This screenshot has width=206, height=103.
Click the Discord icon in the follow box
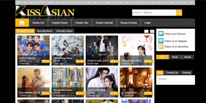161,33
